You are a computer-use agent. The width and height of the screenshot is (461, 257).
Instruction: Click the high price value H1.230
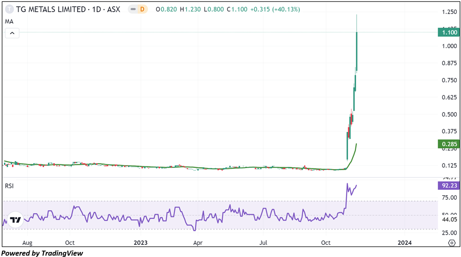(190, 9)
